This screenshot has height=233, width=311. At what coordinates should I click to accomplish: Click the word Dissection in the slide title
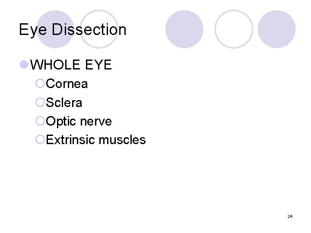click(89, 30)
